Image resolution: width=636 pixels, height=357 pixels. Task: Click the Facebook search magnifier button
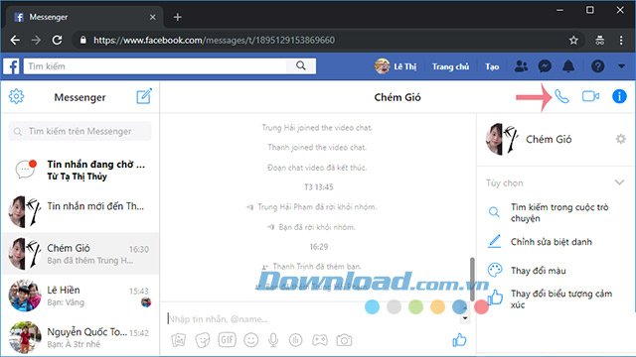[300, 66]
